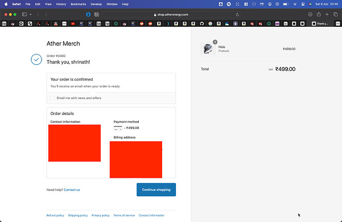Expand the sidebar dropdown chevron
This screenshot has height=222, width=342.
(x=31, y=14)
